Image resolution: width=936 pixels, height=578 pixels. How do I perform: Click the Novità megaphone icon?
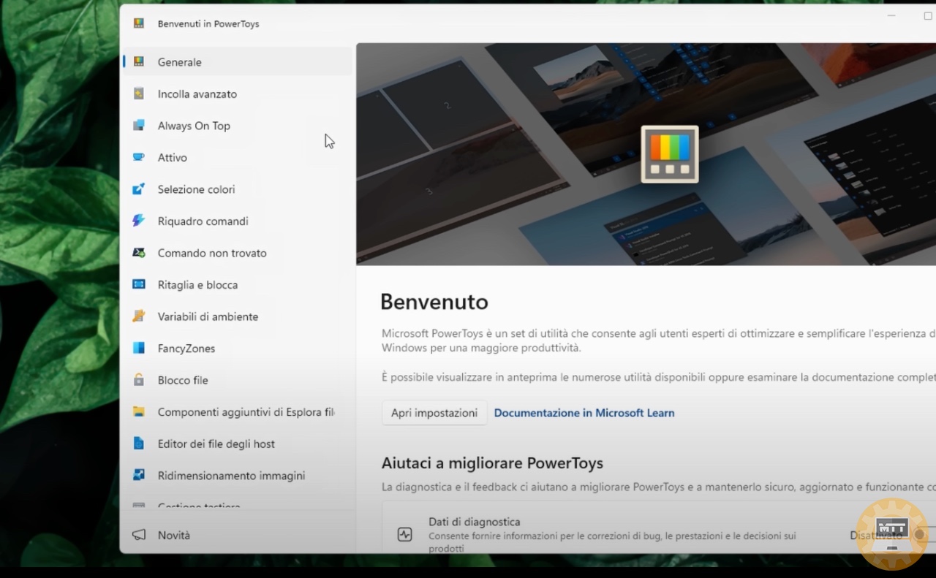pos(139,535)
